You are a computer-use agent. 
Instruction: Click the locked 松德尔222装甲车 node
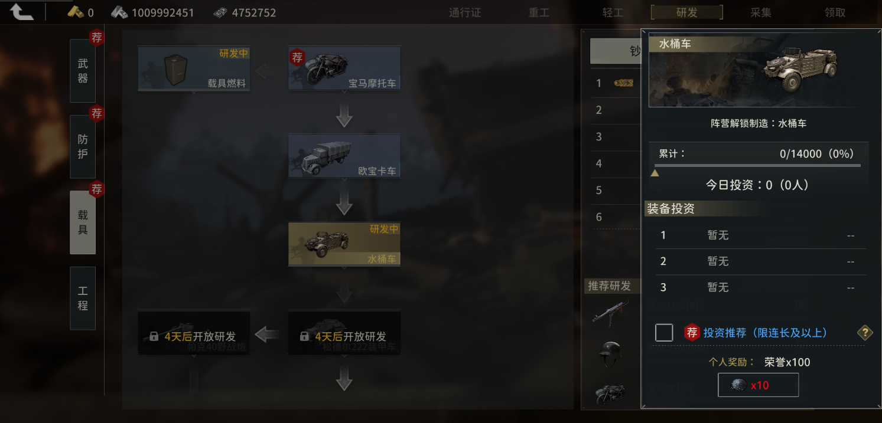point(344,333)
